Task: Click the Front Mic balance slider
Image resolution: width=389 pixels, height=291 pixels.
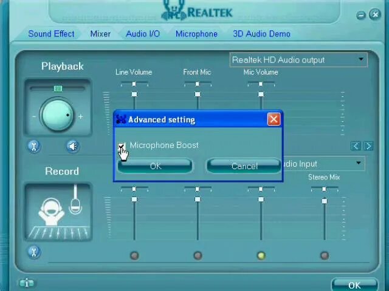Action: [x=198, y=84]
